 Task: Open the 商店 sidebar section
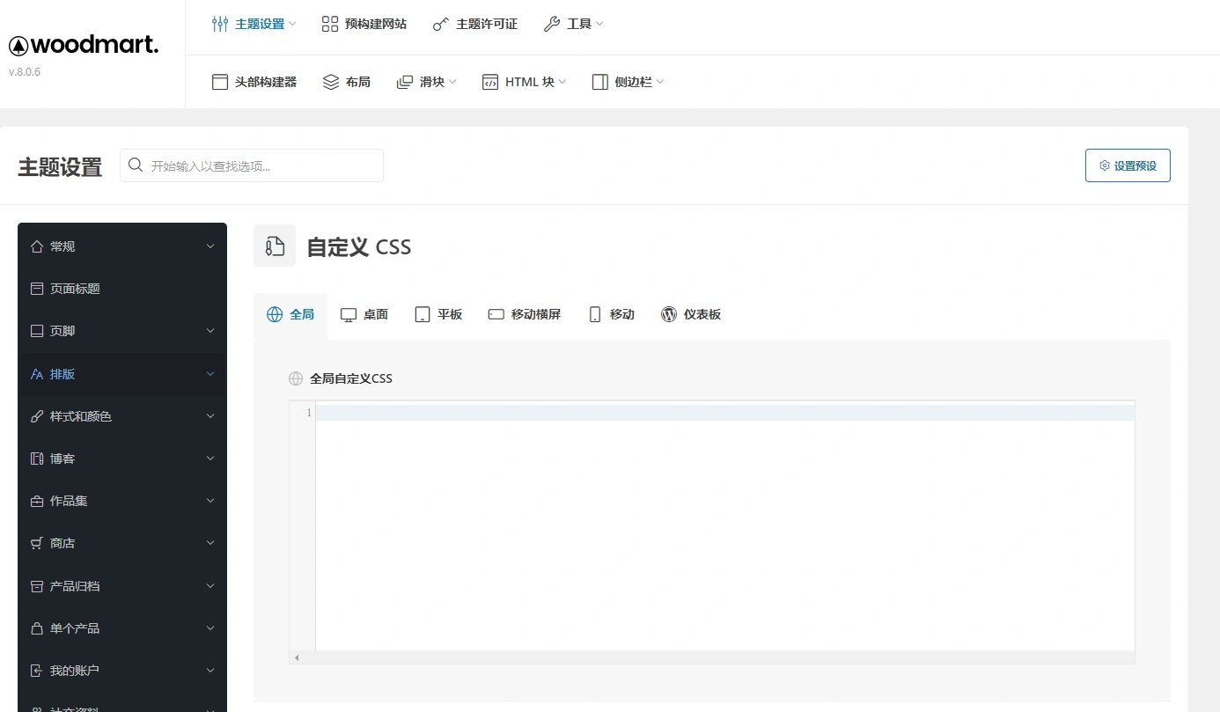pos(62,543)
